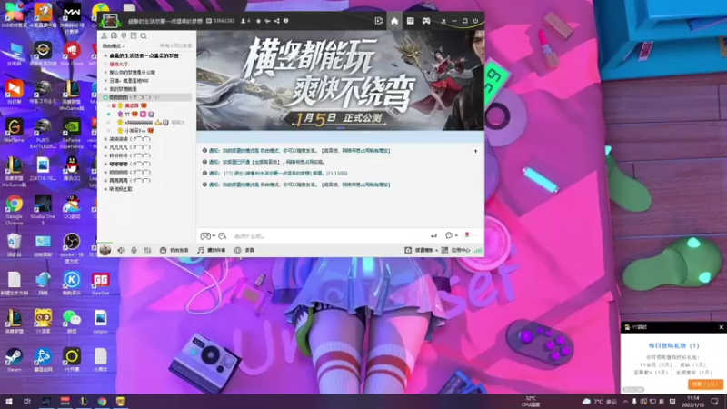Select highlighted channel with four users
This screenshot has height=409, width=727.
pos(146,97)
